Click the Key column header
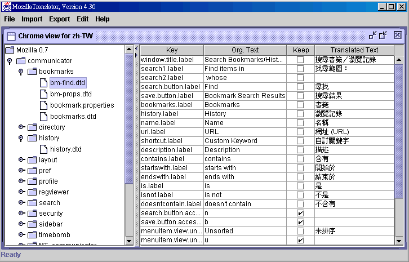This screenshot has width=409, height=262. click(172, 50)
